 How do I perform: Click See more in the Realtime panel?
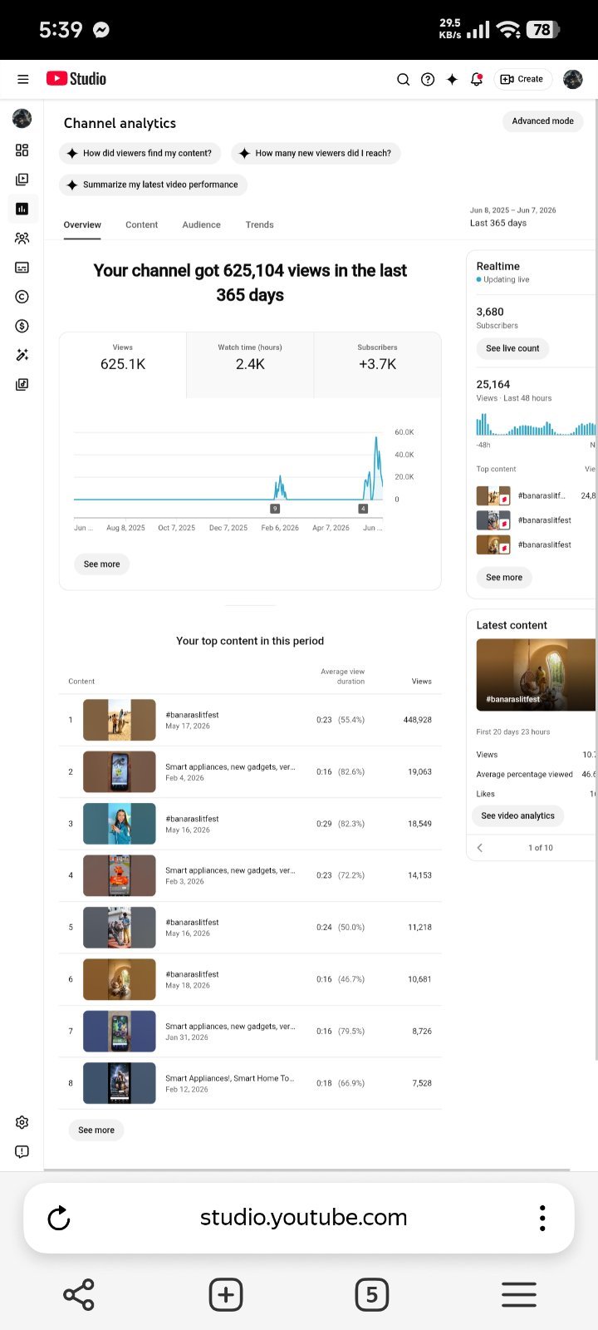504,578
